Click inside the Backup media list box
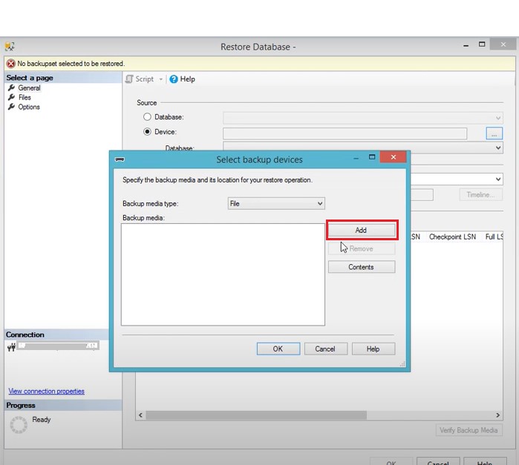The width and height of the screenshot is (519, 465). click(x=223, y=274)
